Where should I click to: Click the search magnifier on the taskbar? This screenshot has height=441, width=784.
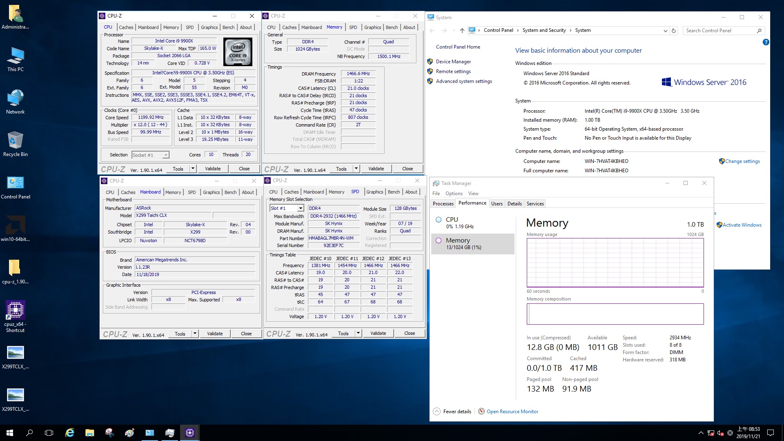click(29, 433)
